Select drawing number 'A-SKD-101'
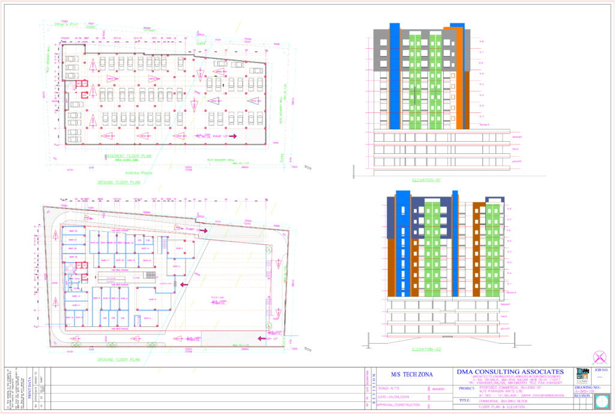Screen dimensions: 615x414 click(x=584, y=391)
